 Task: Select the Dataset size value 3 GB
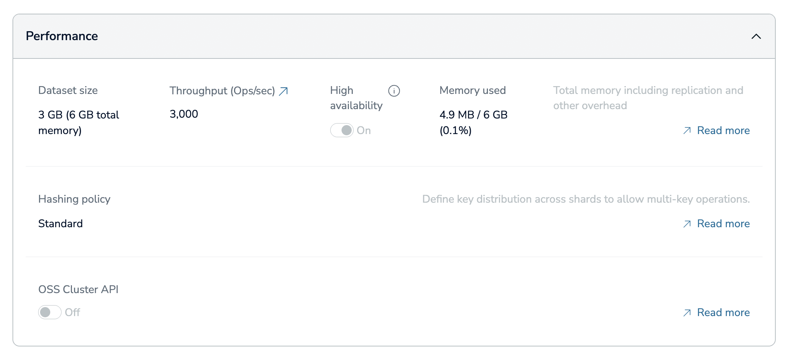pos(79,122)
